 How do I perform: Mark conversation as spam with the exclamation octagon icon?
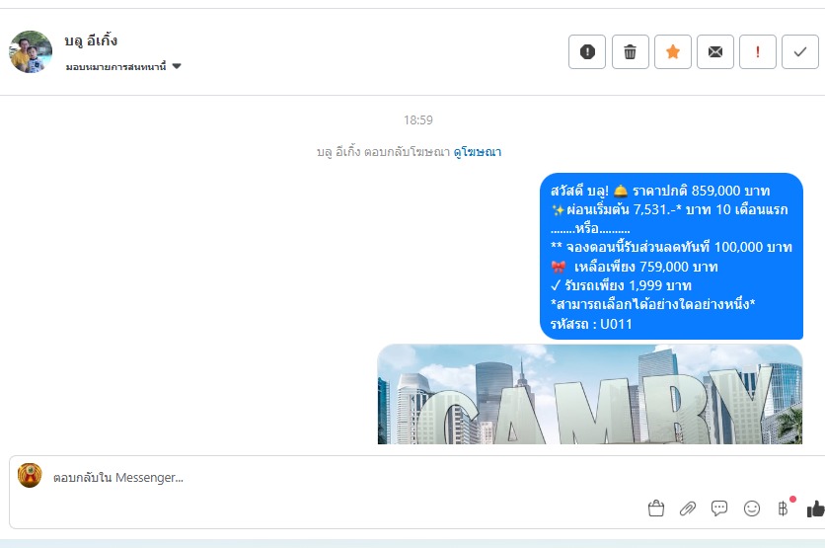pos(587,51)
